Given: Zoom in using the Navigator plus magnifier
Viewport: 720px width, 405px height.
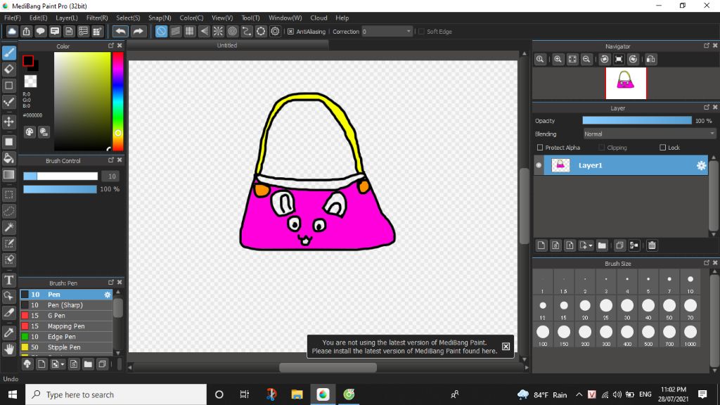Looking at the screenshot, I should (x=558, y=59).
